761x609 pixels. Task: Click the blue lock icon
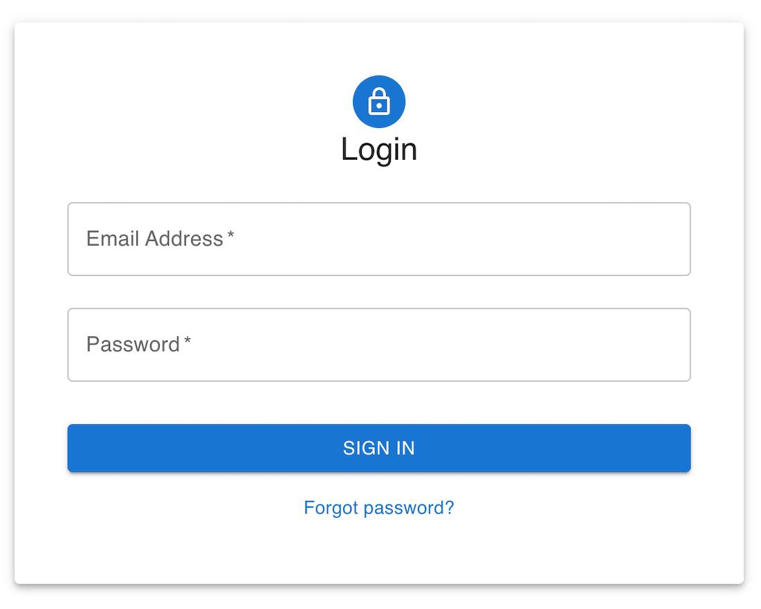click(379, 102)
